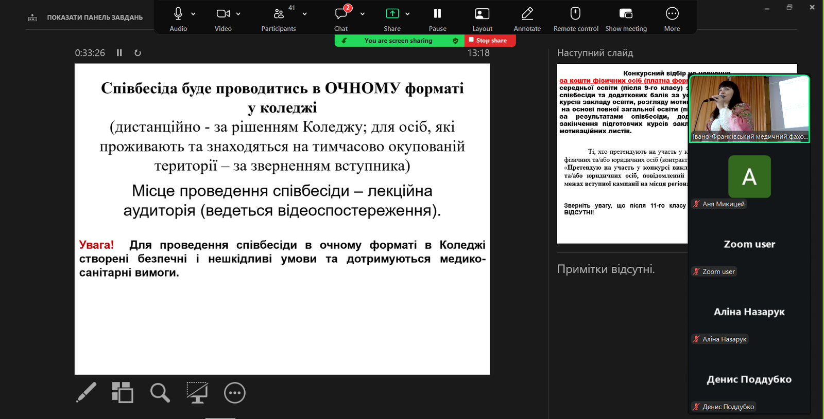Open the Participants panel
824x419 pixels.
click(x=279, y=14)
